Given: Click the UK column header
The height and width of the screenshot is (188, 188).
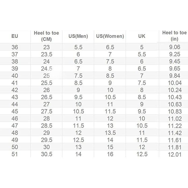Looking at the screenshot, I should coord(142,36).
